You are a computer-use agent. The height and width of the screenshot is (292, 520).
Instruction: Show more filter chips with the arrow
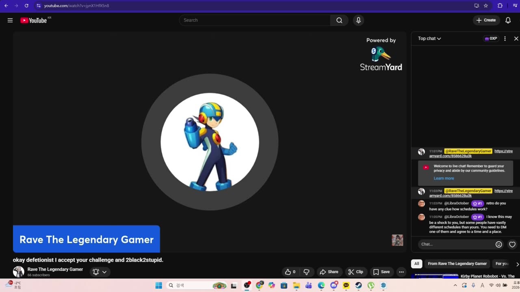(517, 264)
